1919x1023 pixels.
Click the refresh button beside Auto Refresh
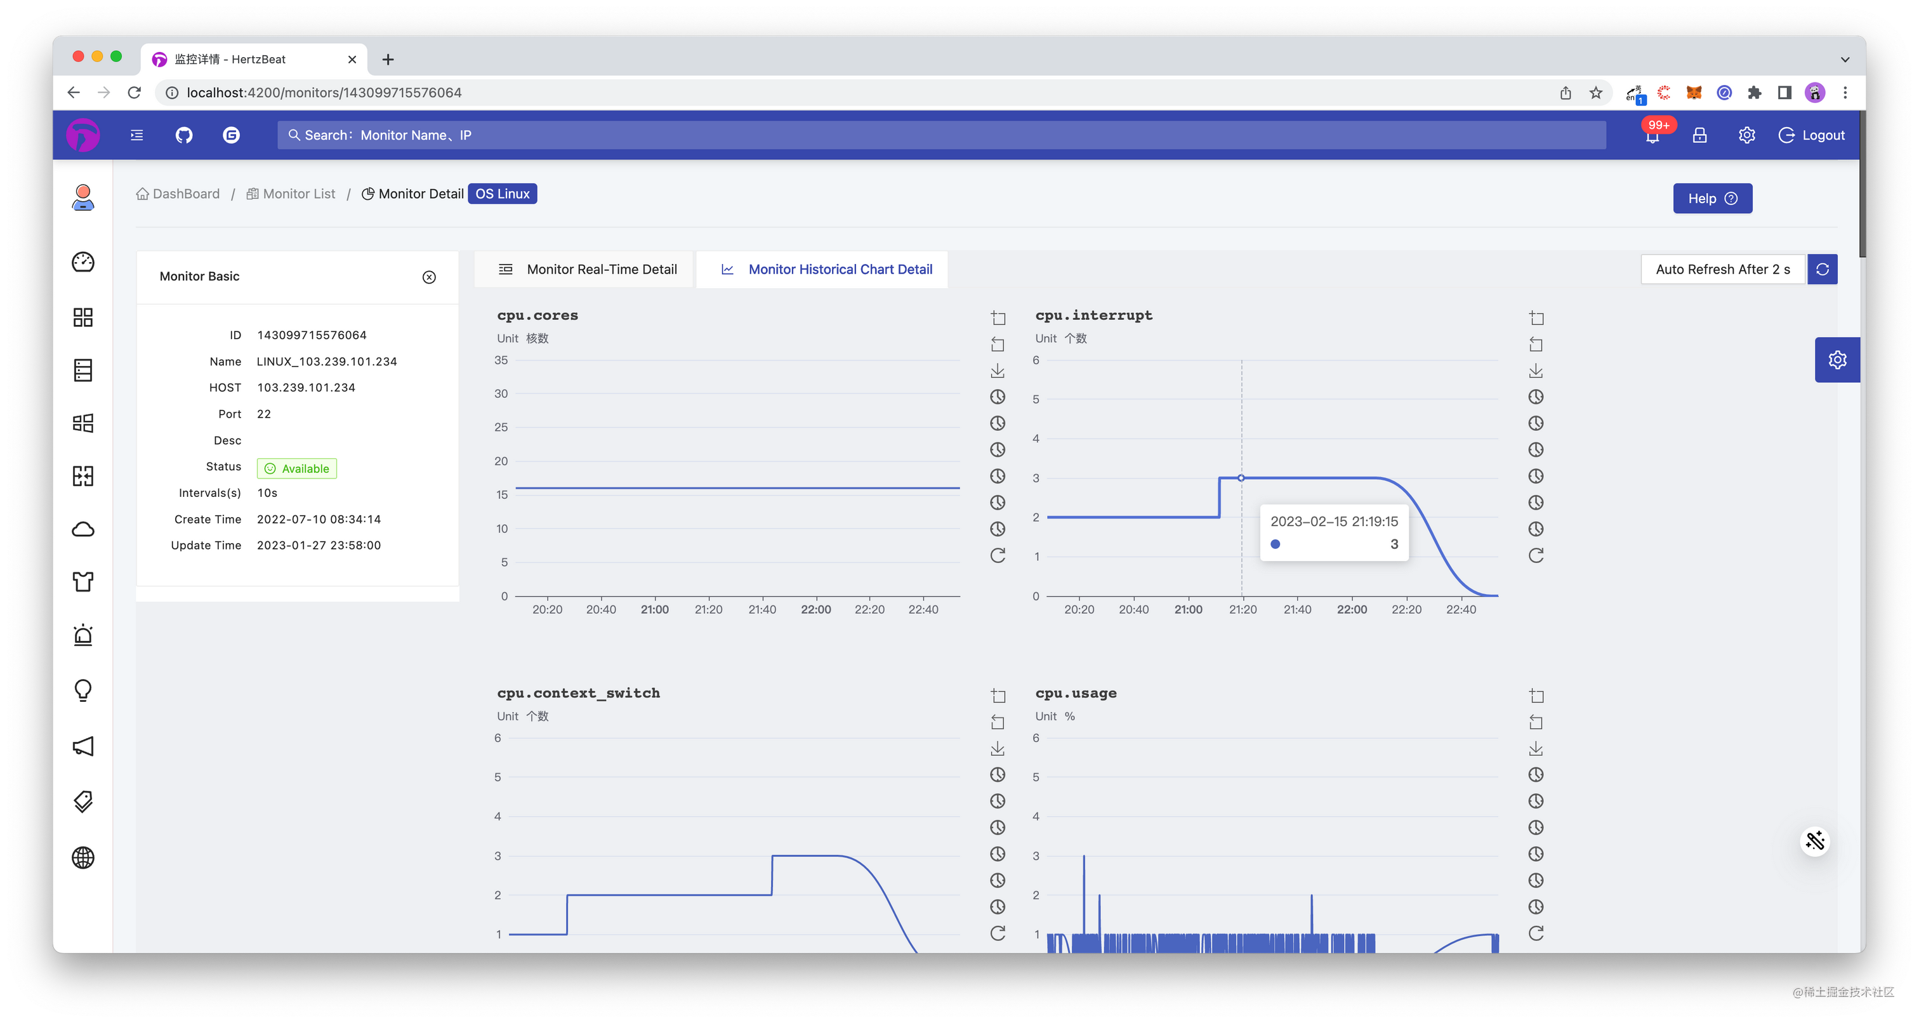(x=1822, y=269)
